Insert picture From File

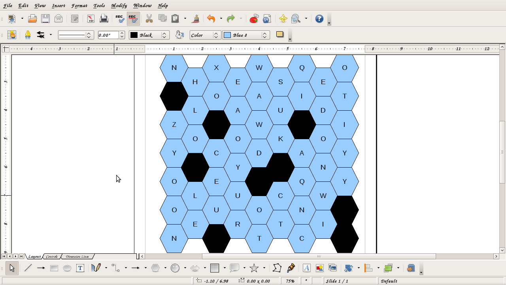pyautogui.click(x=319, y=268)
